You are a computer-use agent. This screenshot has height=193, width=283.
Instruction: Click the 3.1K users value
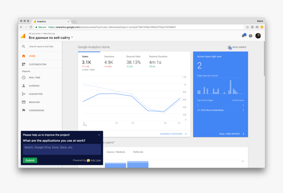(x=87, y=62)
